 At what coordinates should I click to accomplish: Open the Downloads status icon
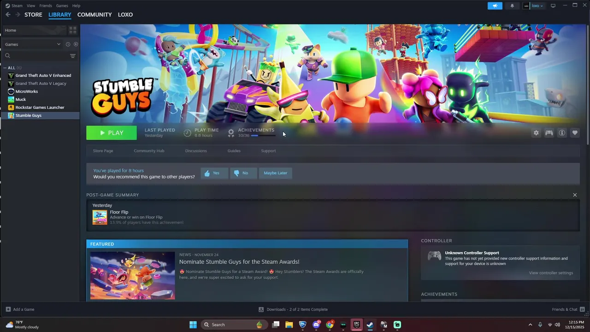[x=261, y=309]
